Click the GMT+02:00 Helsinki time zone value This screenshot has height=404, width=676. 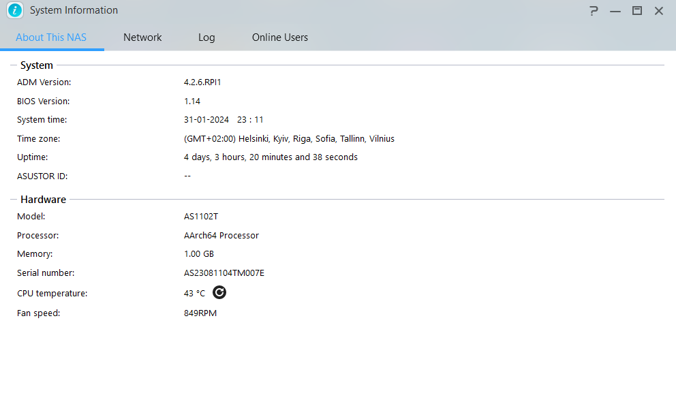[x=289, y=139]
